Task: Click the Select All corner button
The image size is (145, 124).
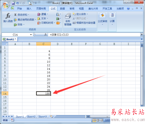Action: coord(5,44)
